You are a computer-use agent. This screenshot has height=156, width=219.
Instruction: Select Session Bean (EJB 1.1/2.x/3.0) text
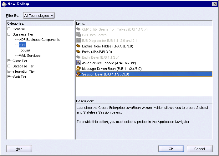pyautogui.click(x=105, y=74)
